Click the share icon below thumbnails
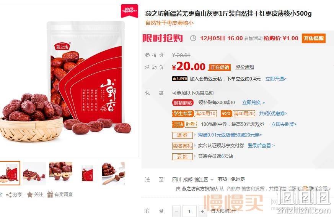The image size is (334, 217). tap(9, 194)
